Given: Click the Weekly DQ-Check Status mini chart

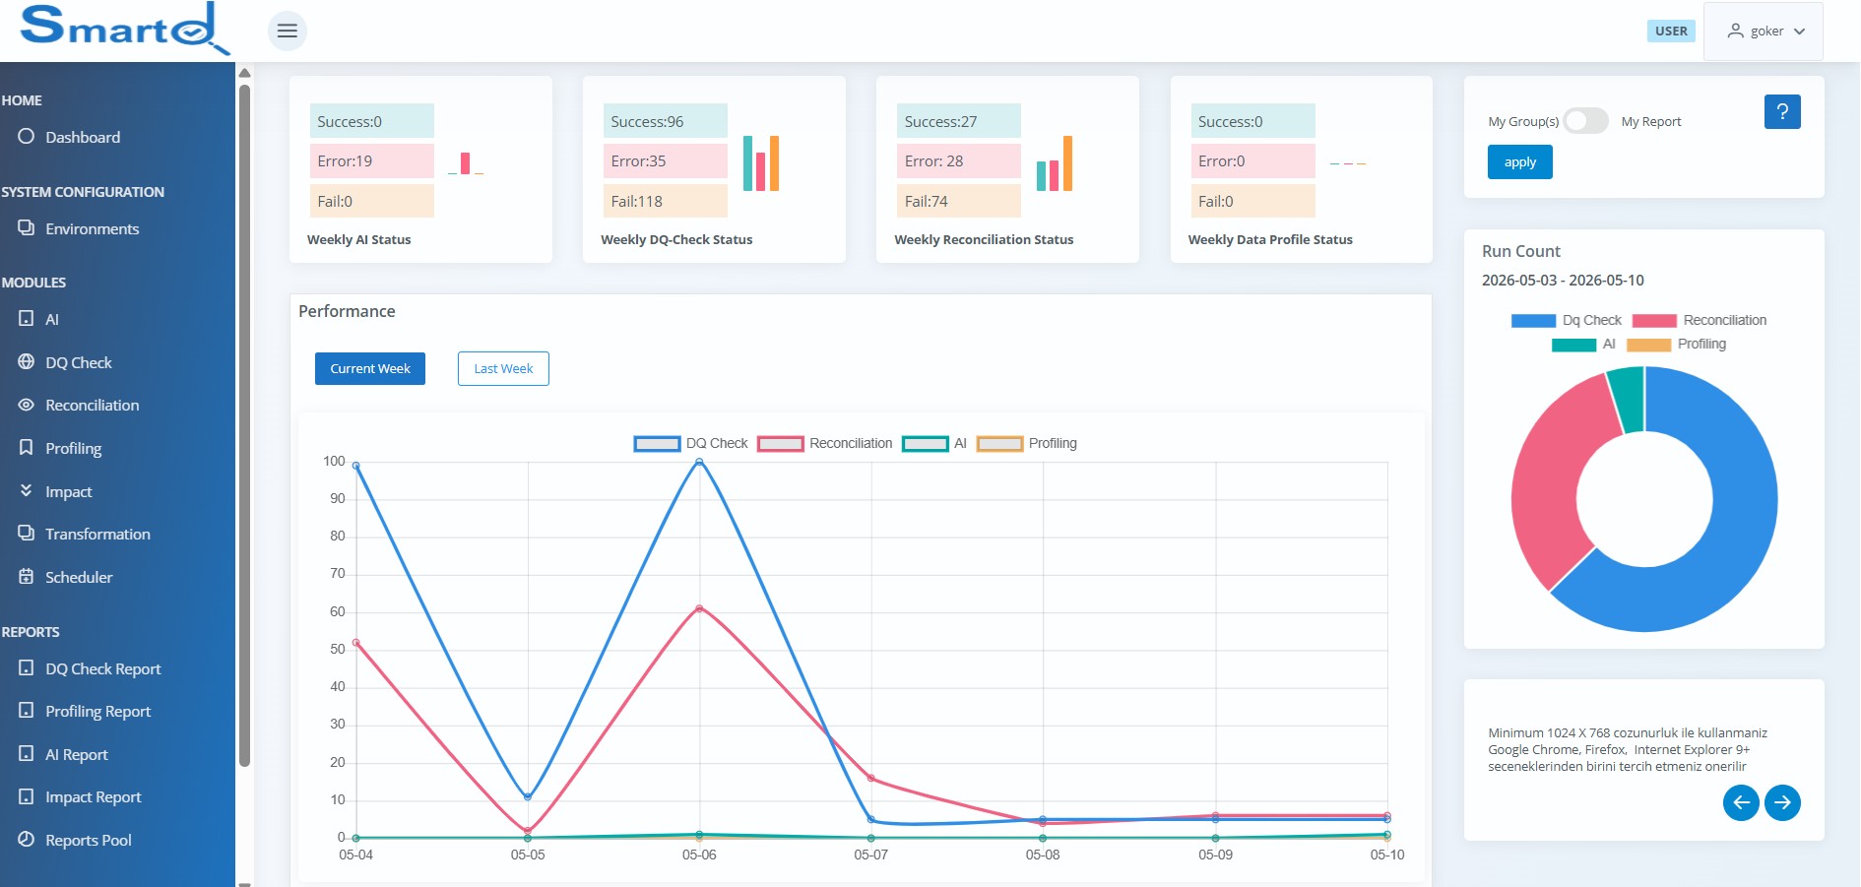Looking at the screenshot, I should point(761,162).
